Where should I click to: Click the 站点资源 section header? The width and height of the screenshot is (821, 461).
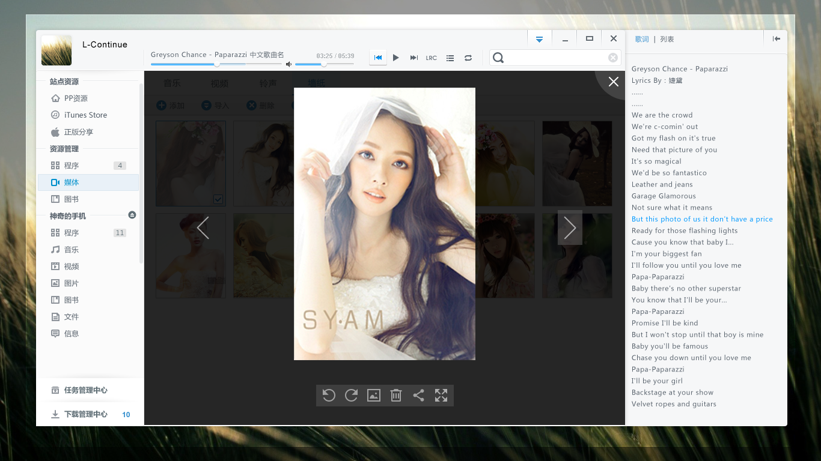coord(64,82)
